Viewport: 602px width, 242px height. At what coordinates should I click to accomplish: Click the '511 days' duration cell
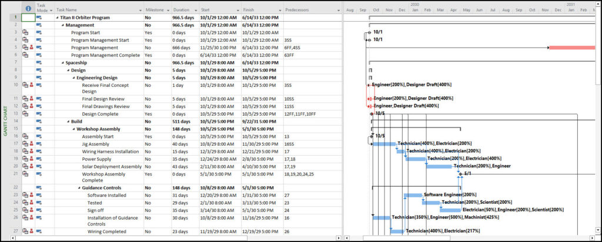pyautogui.click(x=185, y=122)
